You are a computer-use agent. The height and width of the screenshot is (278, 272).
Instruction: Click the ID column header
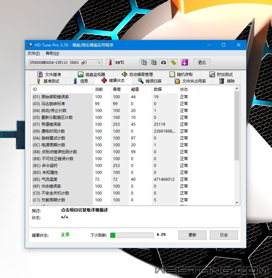pyautogui.click(x=62, y=89)
